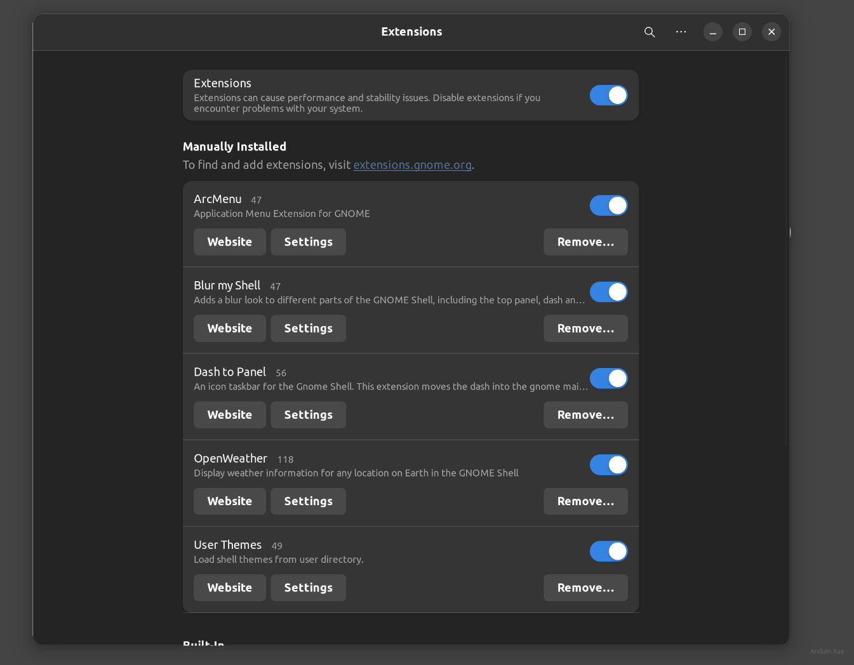Disable the Dash to Panel switch

tap(608, 378)
